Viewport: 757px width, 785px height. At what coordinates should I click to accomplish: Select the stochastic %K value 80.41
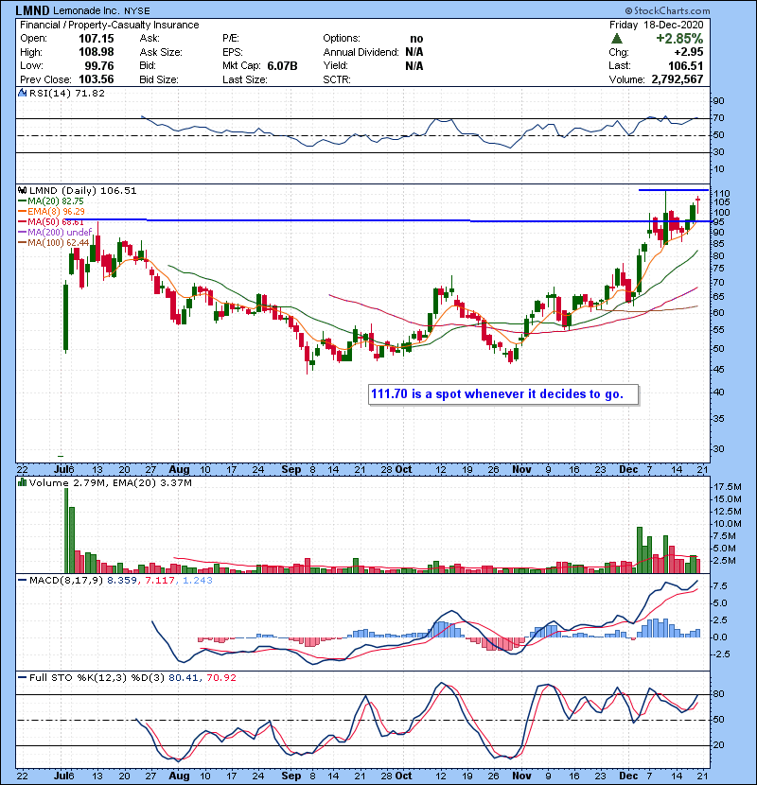coord(184,678)
